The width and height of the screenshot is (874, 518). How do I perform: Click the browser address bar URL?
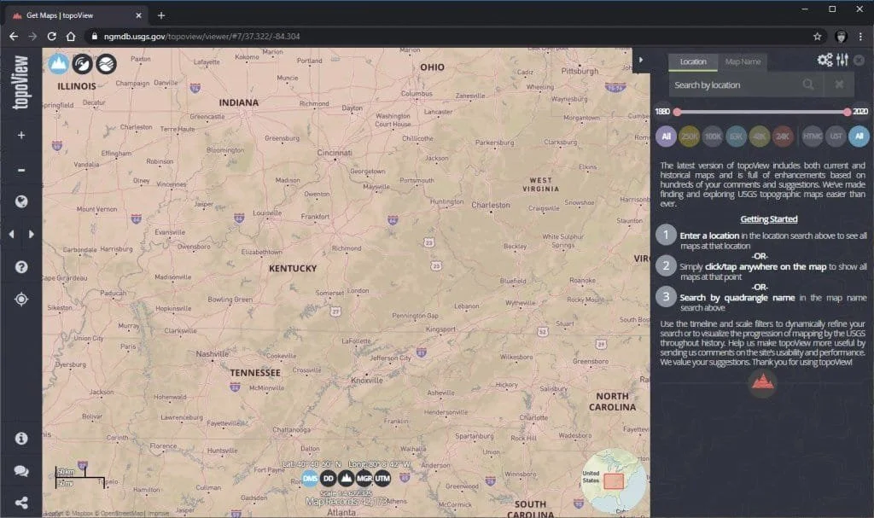pos(201,36)
